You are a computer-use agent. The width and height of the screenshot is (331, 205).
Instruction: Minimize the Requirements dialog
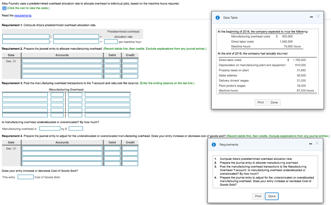point(311,144)
